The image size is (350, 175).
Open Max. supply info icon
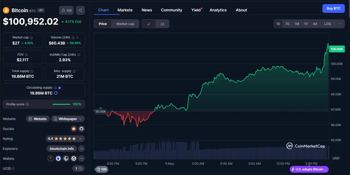tap(74, 71)
